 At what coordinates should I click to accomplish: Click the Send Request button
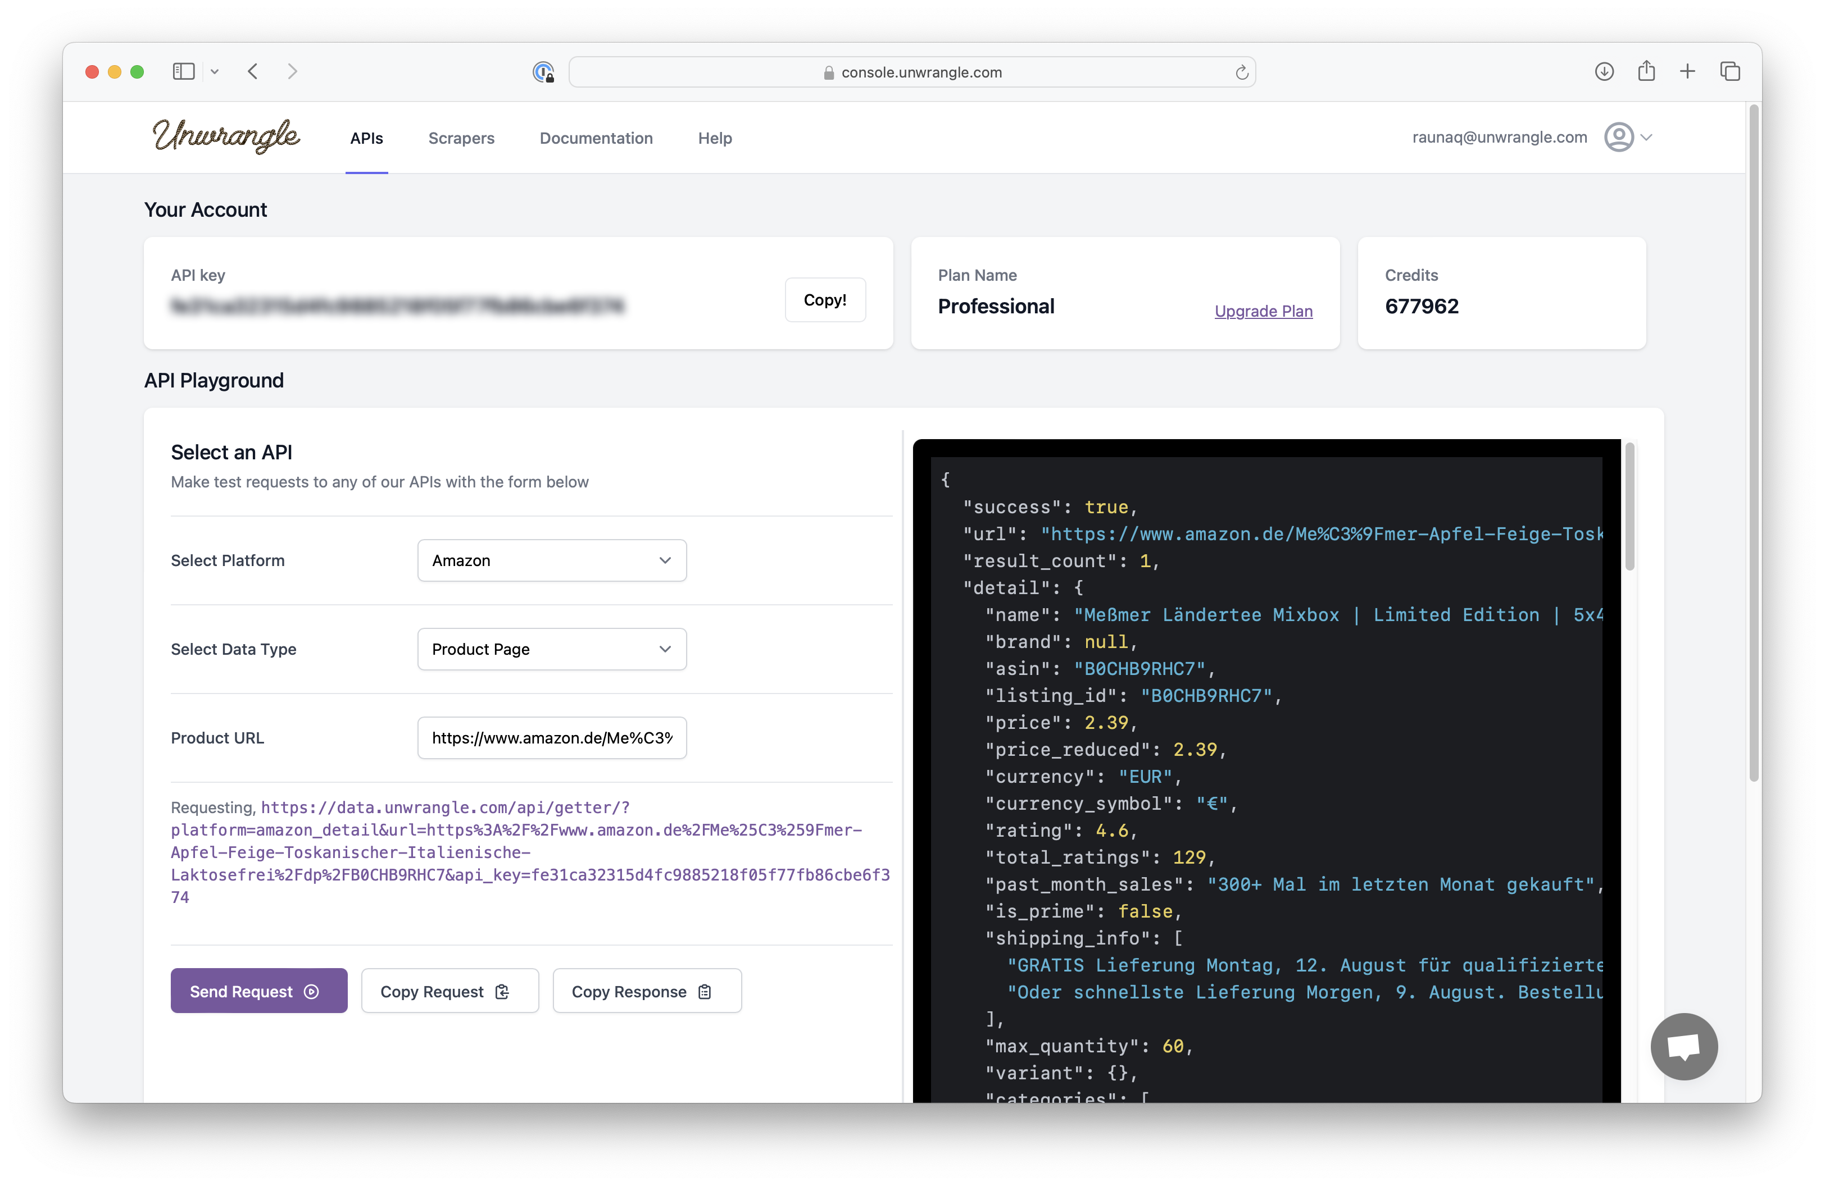tap(259, 991)
